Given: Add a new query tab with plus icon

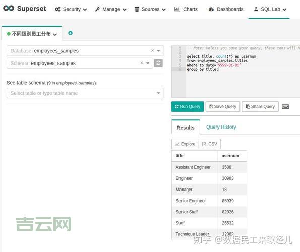Looking at the screenshot, I should [70, 33].
